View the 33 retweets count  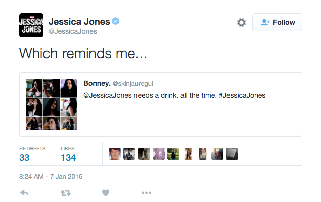tap(24, 158)
